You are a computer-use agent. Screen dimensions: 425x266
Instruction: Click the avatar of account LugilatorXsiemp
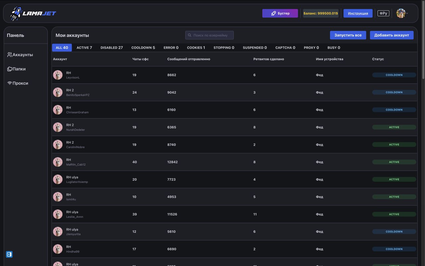58,179
